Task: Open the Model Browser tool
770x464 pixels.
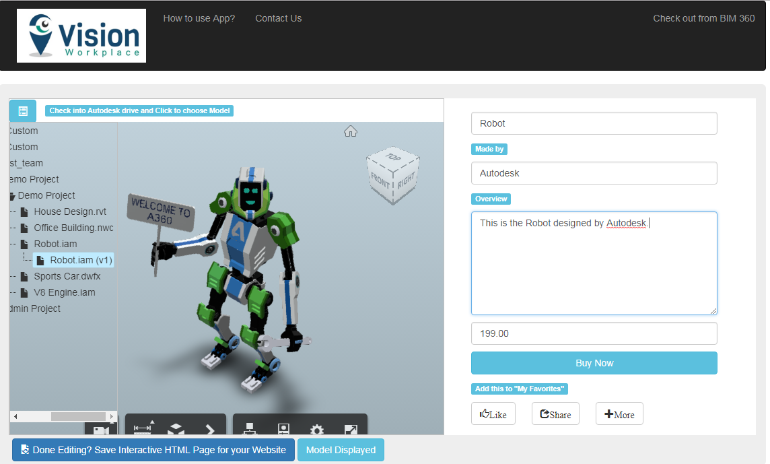Action: tap(250, 429)
